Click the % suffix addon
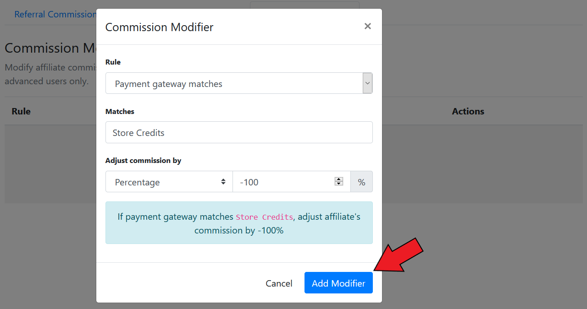Screen dimensions: 587x309 coord(362,182)
